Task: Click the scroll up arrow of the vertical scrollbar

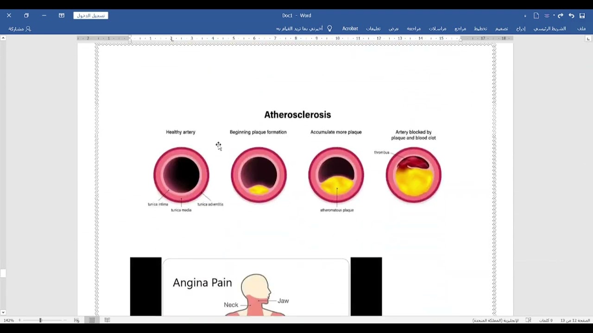Action: (x=3, y=38)
